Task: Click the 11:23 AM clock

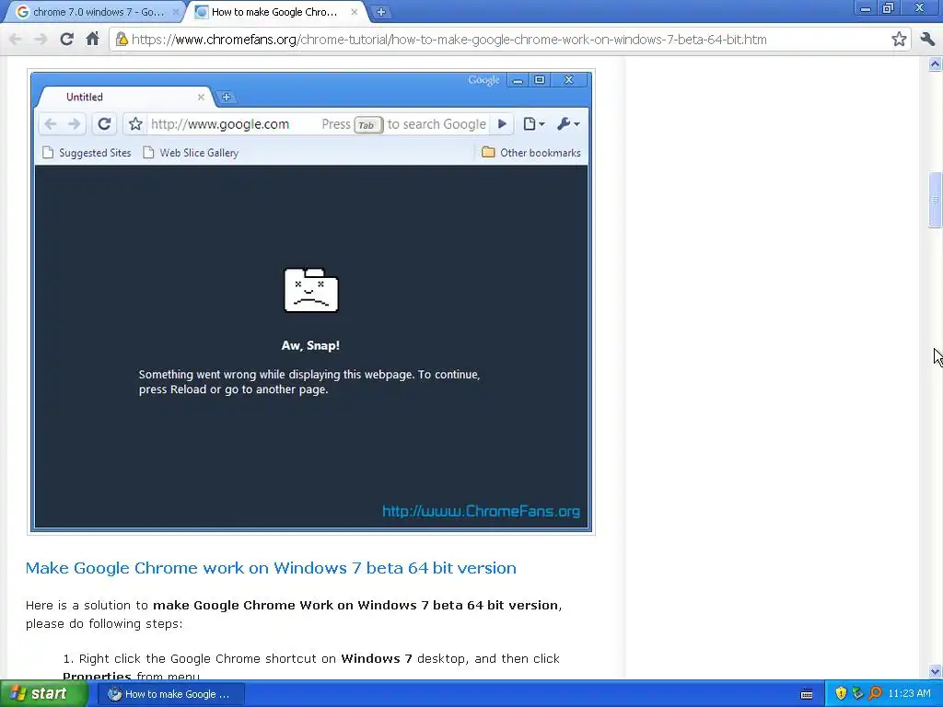Action: click(909, 694)
